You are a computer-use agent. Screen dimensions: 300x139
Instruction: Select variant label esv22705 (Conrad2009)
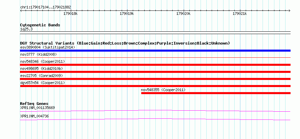41,76
